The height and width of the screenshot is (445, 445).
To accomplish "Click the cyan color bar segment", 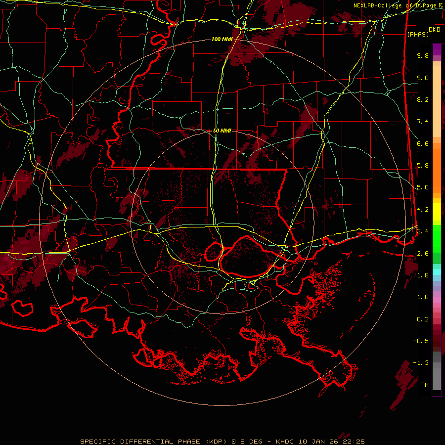I will point(437,272).
